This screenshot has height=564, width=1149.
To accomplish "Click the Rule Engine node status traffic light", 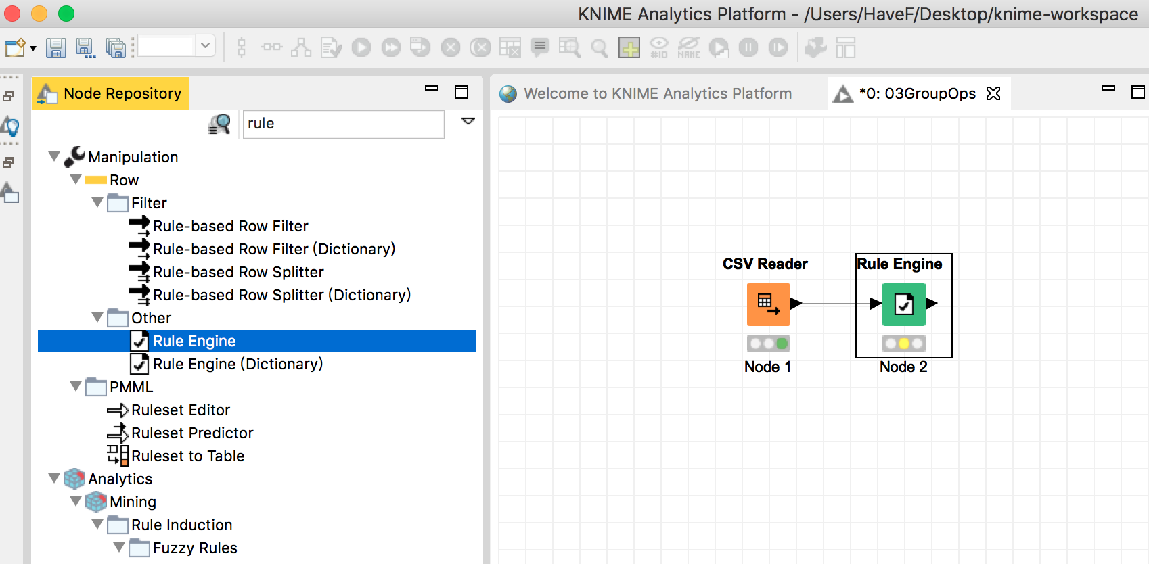I will tap(904, 344).
